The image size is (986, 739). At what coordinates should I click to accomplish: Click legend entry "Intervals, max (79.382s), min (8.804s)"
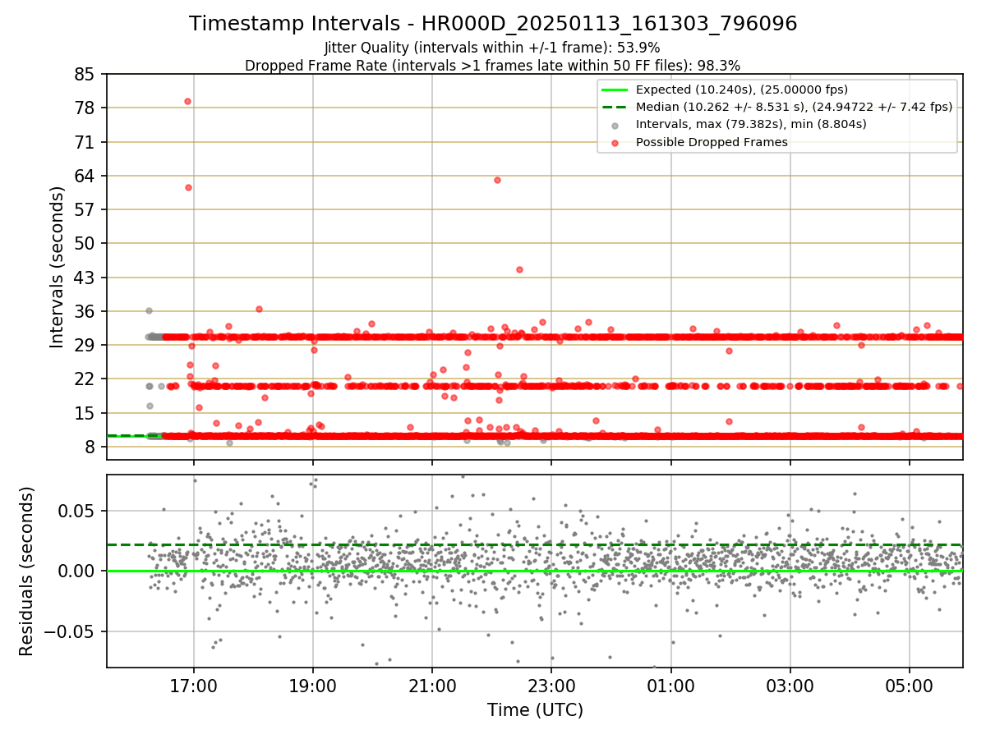[x=751, y=124]
